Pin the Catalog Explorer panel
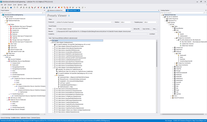Screen dimensions: 207x122 (206, 10)
